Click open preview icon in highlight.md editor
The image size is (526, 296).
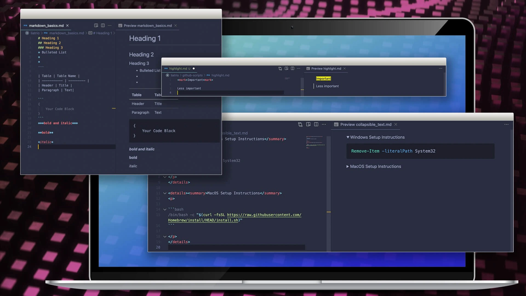286,69
